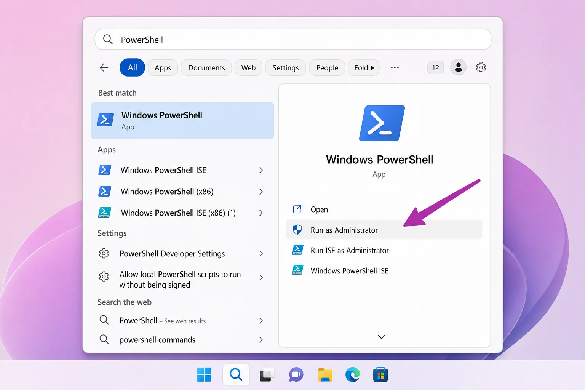This screenshot has height=390, width=585.
Task: Click Windows PowerShell best match icon
Action: point(105,120)
